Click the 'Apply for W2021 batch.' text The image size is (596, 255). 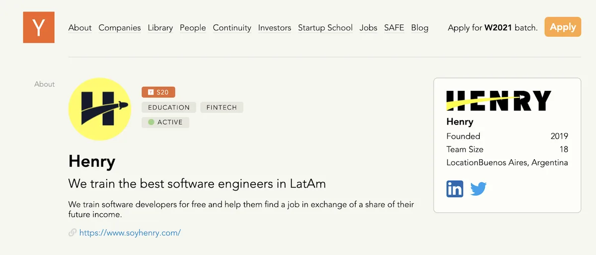(493, 28)
